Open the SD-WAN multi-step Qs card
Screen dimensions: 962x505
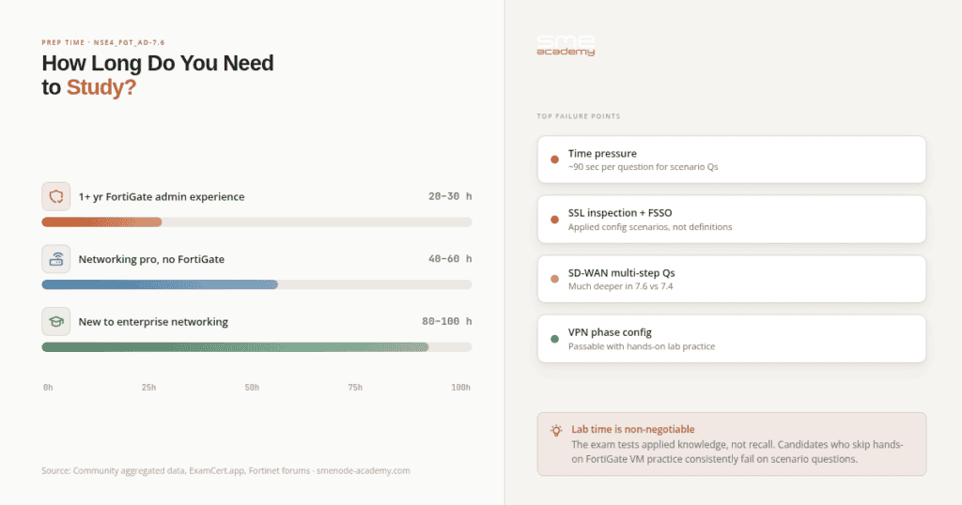pos(731,279)
